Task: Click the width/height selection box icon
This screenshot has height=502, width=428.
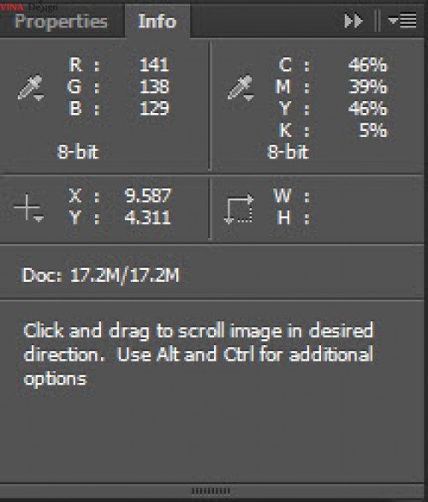Action: (239, 208)
